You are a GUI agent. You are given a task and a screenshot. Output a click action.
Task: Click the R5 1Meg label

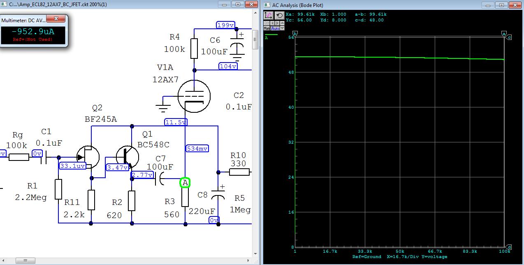click(240, 204)
